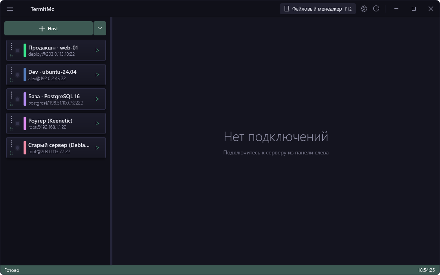Open the hamburger menu next to TermitMc
Screen dimensions: 440x275
click(x=10, y=9)
